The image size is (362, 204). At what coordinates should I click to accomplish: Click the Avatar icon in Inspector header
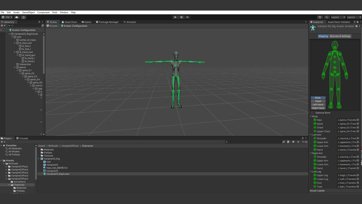[x=313, y=28]
